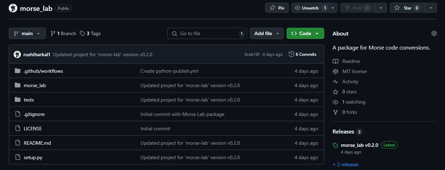This screenshot has width=445, height=170.
Task: Open the 1 Branch link
Action: (63, 33)
